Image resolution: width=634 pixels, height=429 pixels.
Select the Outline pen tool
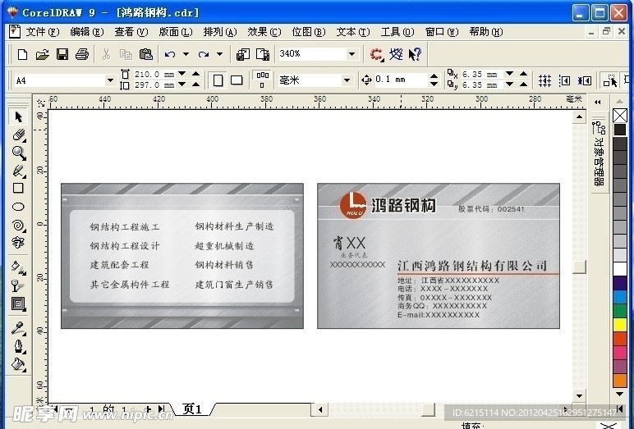[18, 346]
